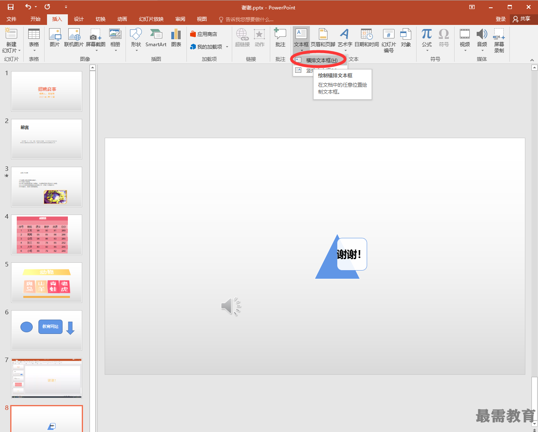Expand the 公式 dropdown arrow
Viewport: 538px width, 432px height.
pos(427,51)
